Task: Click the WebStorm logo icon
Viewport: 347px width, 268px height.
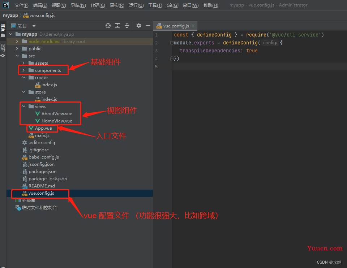Action: [x=6, y=5]
